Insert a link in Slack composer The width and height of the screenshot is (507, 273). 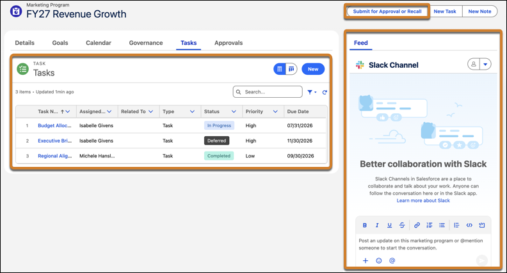tap(417, 225)
